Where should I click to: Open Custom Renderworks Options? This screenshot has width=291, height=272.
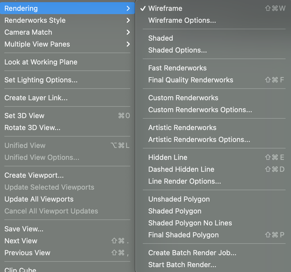point(200,110)
